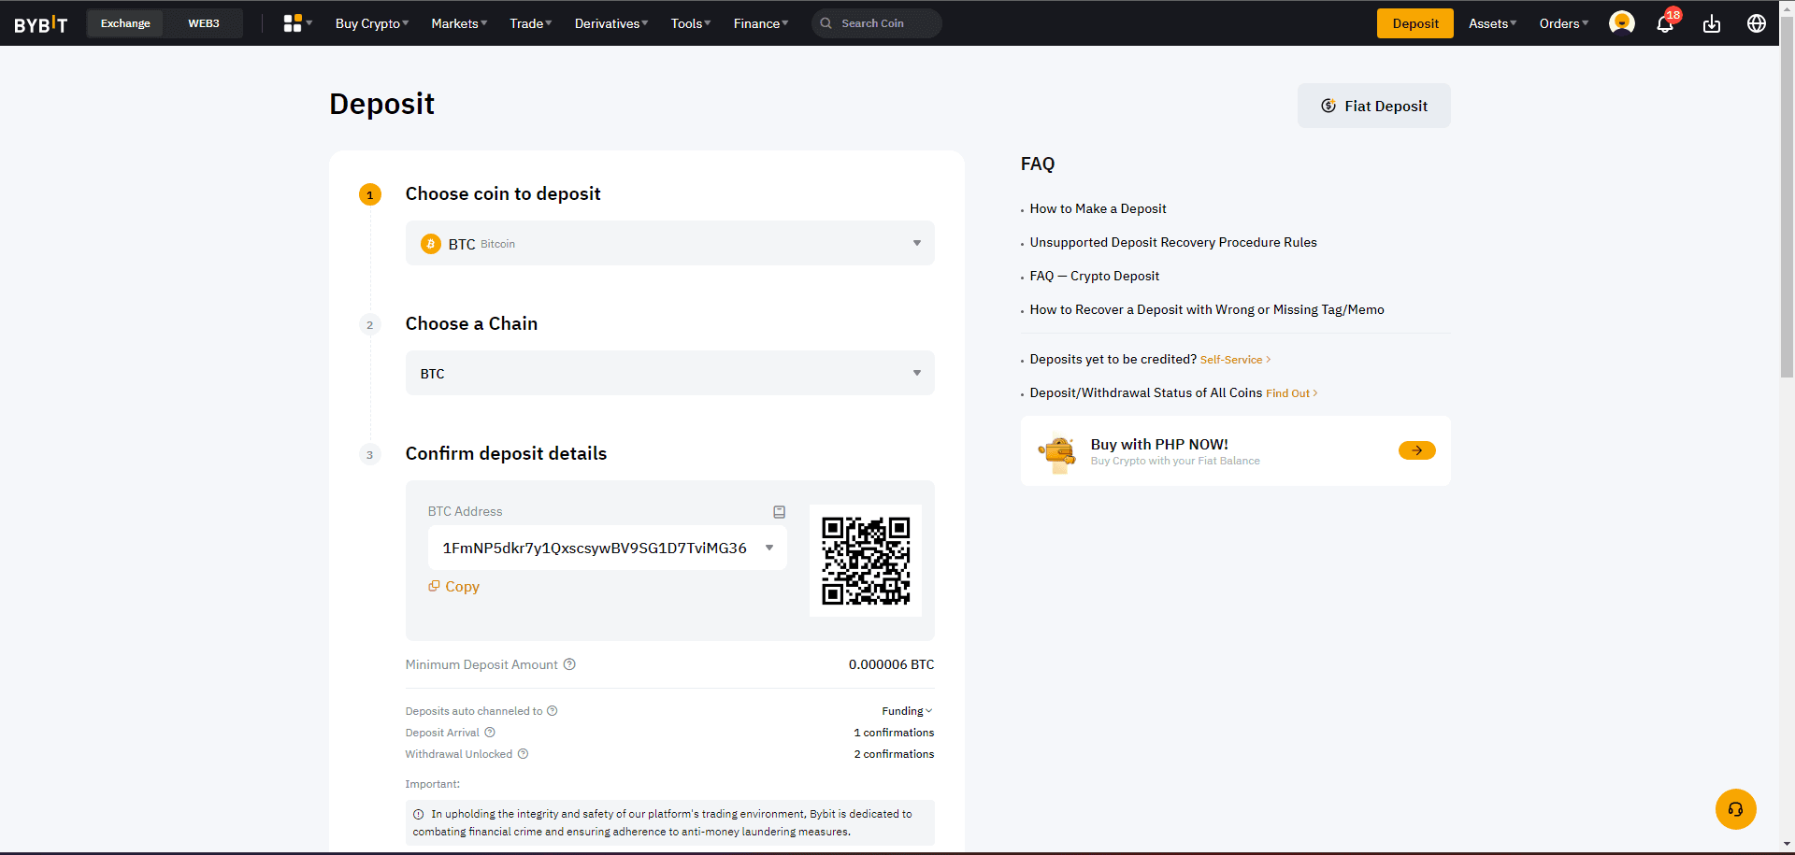
Task: Change the Funding account dropdown
Action: (x=907, y=711)
